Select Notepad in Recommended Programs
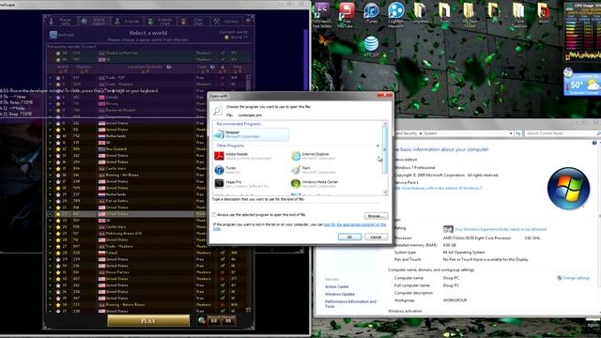The image size is (601, 338). click(251, 134)
